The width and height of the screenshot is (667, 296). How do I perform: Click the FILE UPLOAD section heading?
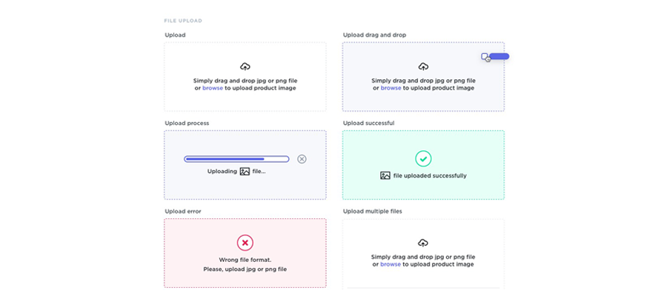[183, 21]
